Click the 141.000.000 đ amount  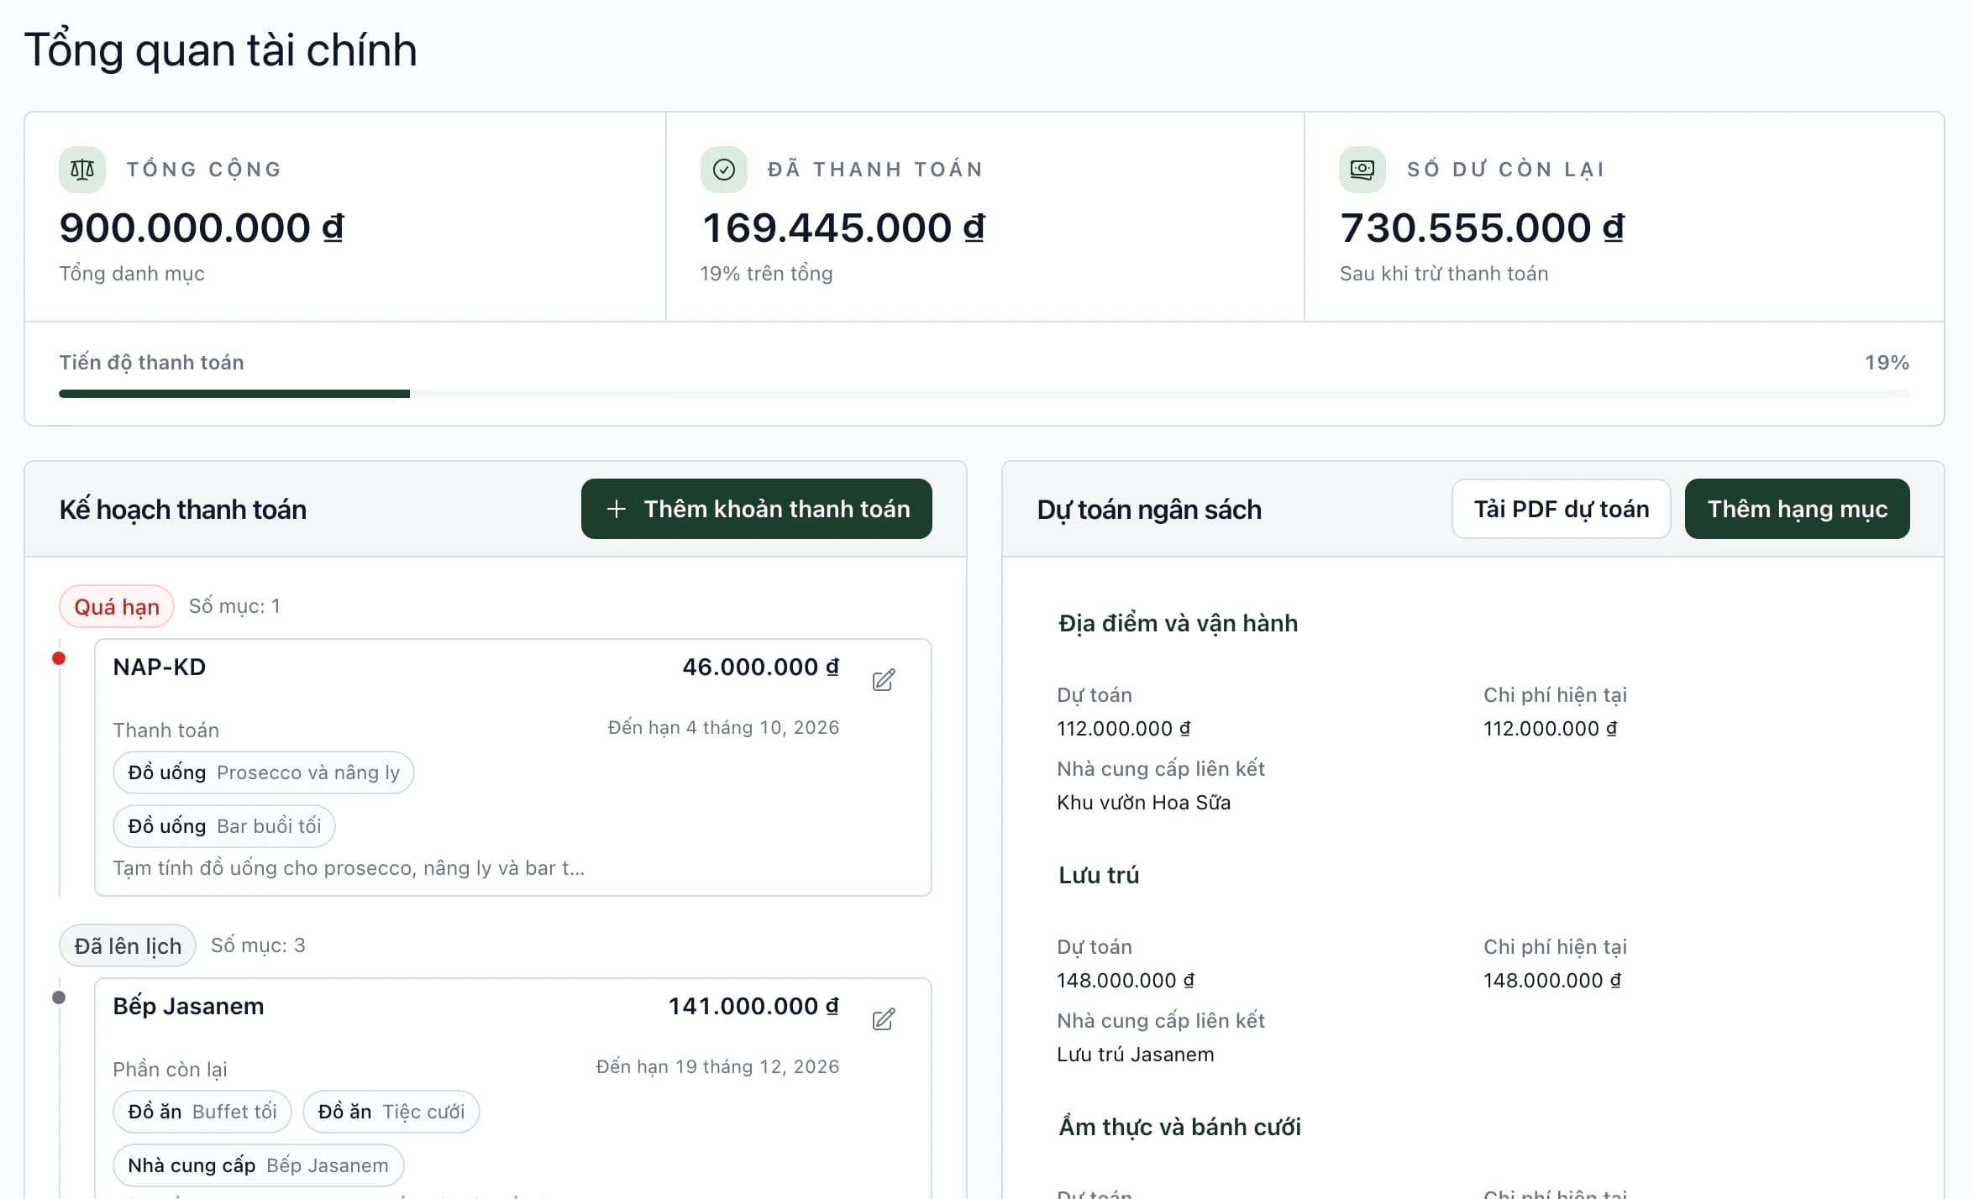click(753, 1006)
